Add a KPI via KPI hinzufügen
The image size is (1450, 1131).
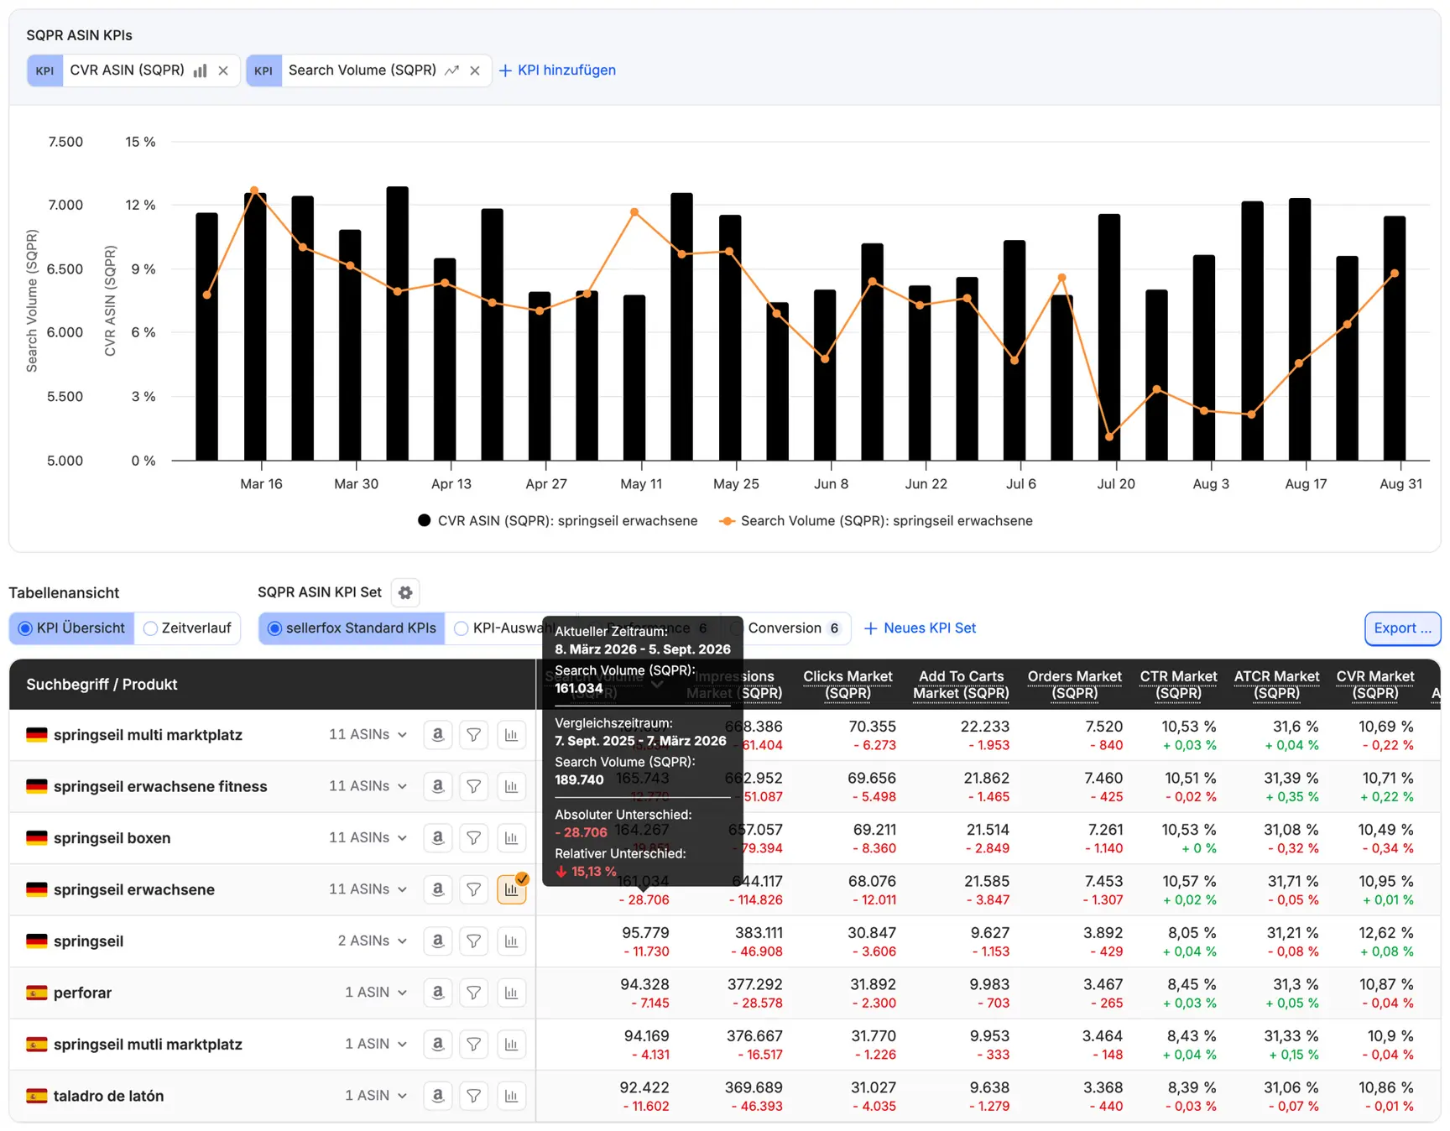click(x=557, y=70)
